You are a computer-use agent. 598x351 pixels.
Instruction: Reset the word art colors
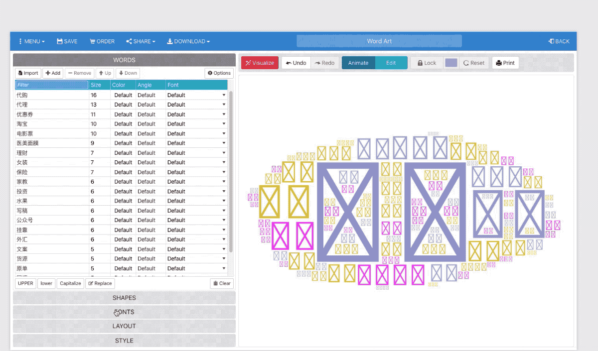[473, 63]
